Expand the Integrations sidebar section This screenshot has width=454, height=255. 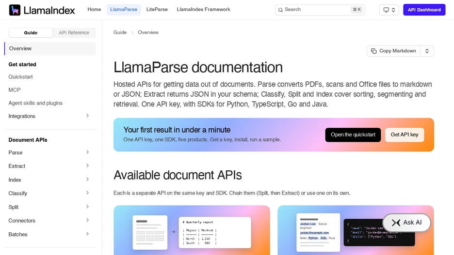(x=87, y=116)
